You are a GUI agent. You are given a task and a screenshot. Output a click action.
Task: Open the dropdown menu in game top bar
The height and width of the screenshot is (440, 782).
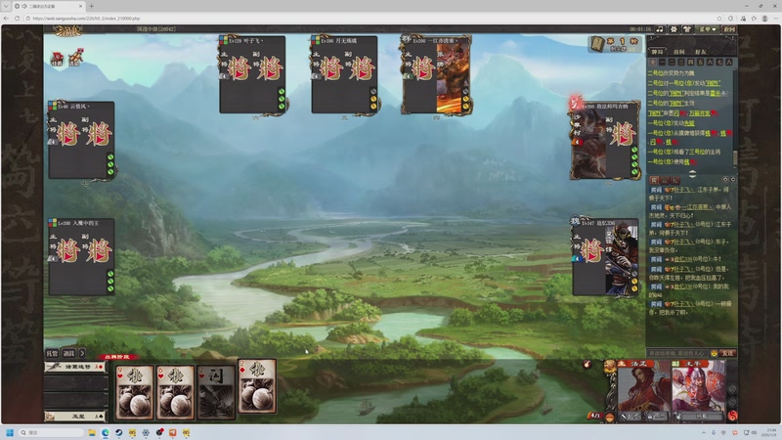click(x=707, y=29)
